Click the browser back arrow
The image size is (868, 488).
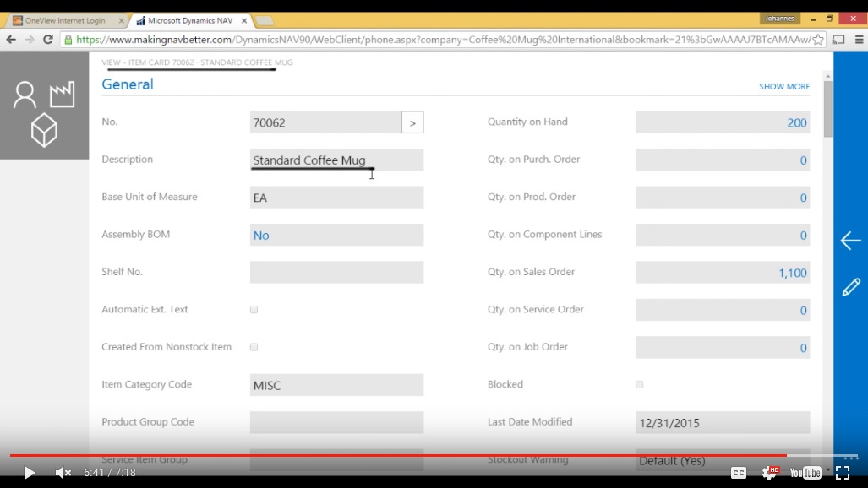coord(11,40)
